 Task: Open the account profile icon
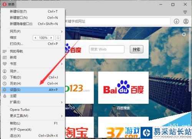coord(186,21)
